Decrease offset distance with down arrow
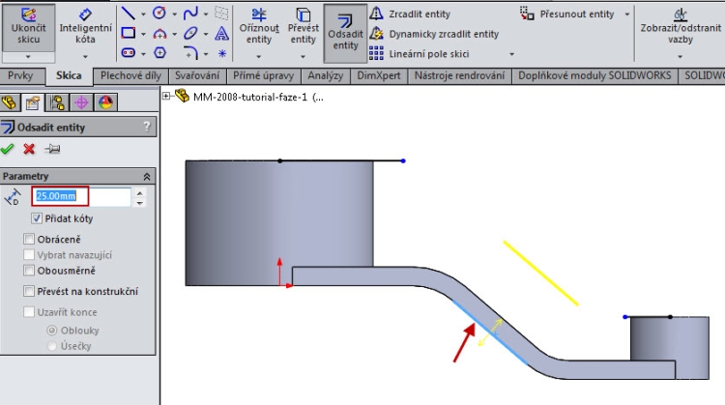This screenshot has width=725, height=405. tap(139, 203)
